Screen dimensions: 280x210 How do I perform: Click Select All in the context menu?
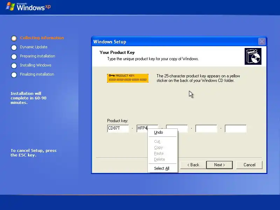point(162,168)
